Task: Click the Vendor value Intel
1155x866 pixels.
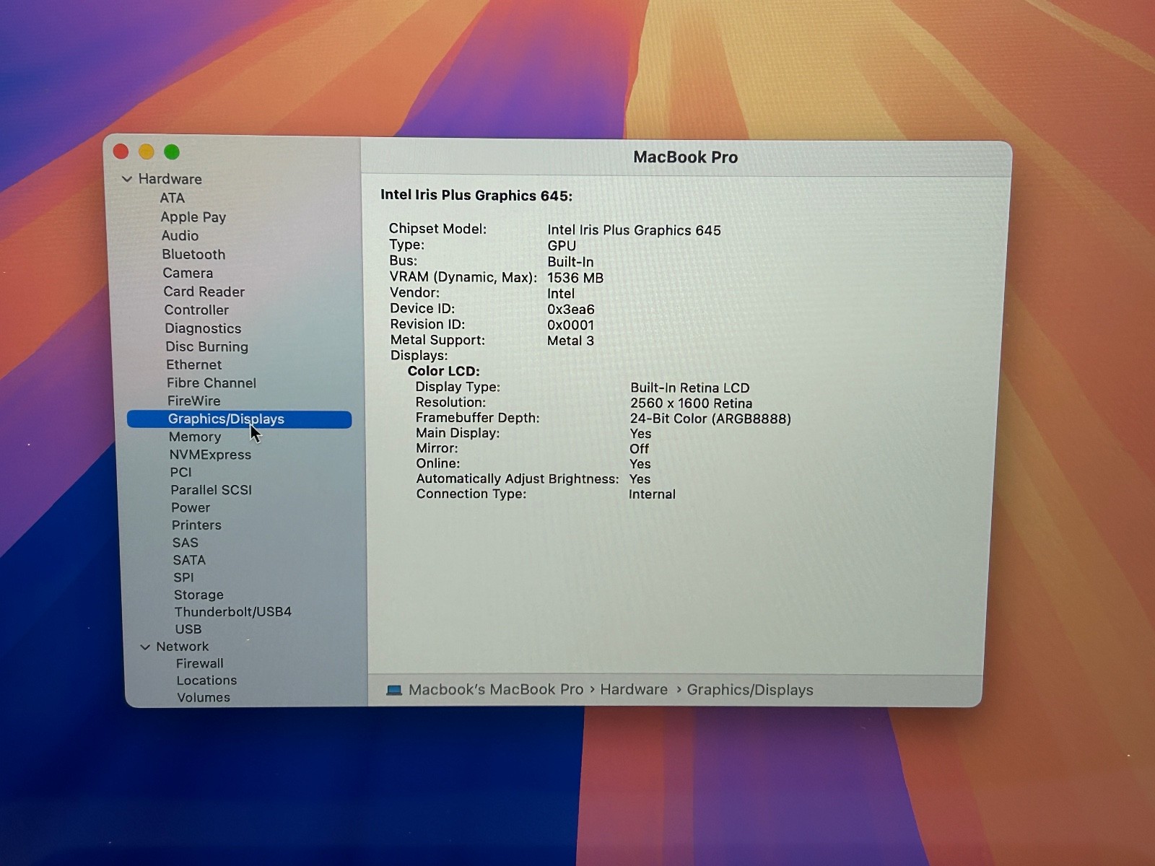Action: pyautogui.click(x=561, y=294)
